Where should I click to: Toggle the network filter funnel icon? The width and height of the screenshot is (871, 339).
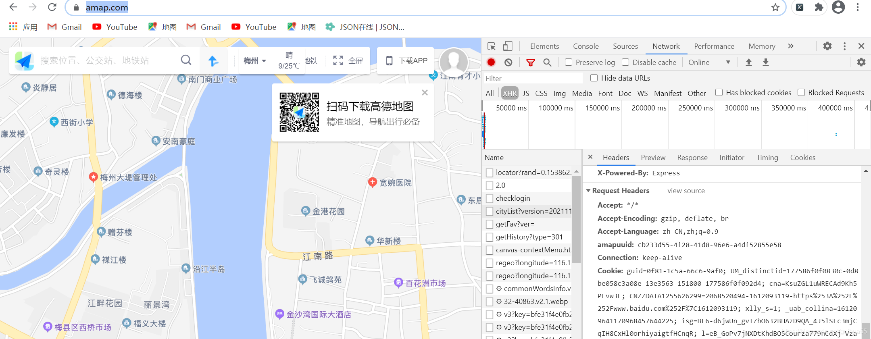click(x=531, y=62)
